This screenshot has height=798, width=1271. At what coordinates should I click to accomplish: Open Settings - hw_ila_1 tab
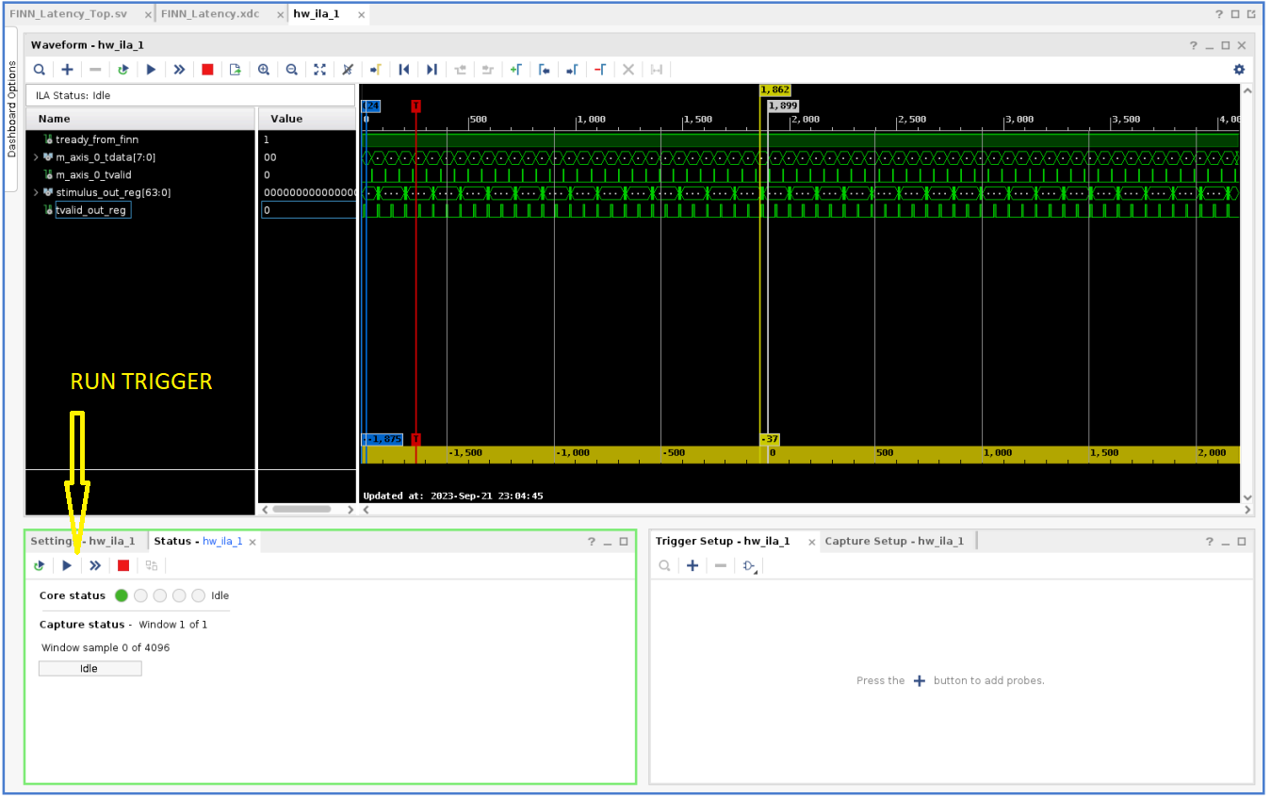83,541
